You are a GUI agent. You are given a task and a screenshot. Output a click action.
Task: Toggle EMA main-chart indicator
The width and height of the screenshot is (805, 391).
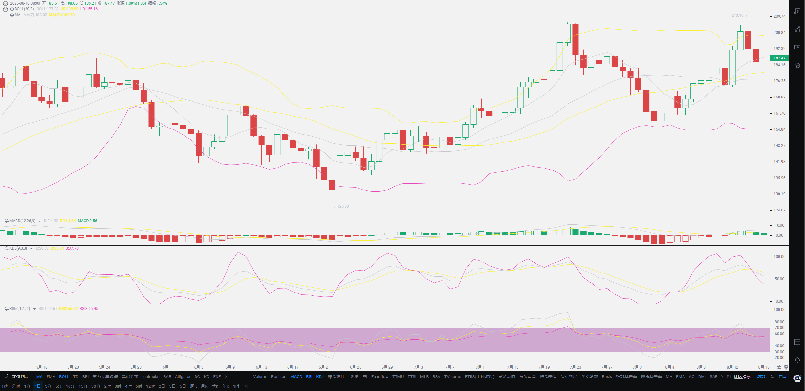pyautogui.click(x=51, y=377)
